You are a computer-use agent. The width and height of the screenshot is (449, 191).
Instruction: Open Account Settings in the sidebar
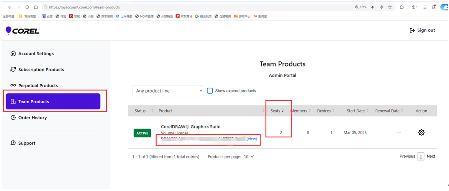tap(36, 54)
